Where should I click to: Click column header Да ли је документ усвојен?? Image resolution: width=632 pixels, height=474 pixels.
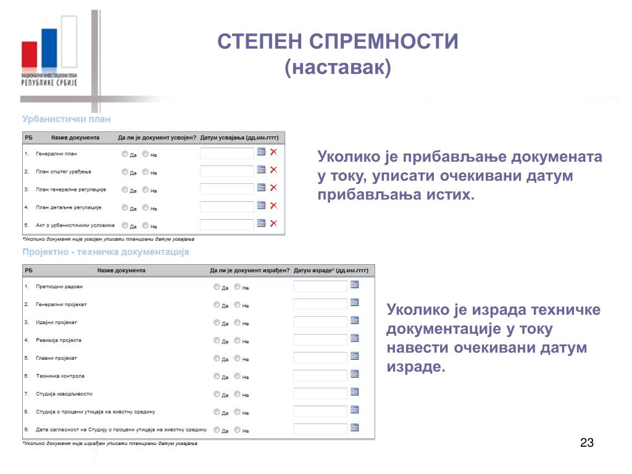(x=157, y=138)
